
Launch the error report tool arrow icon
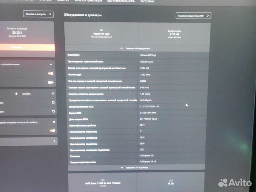click(54, 122)
